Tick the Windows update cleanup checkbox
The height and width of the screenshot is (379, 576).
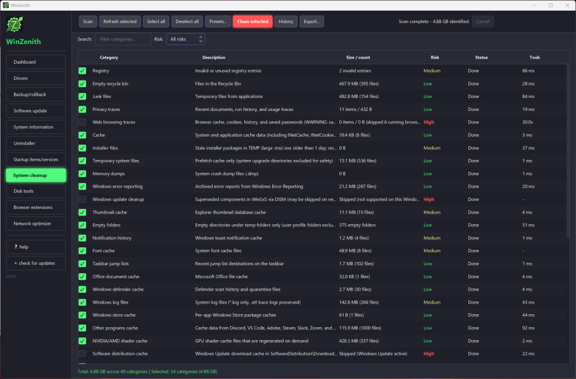point(82,199)
